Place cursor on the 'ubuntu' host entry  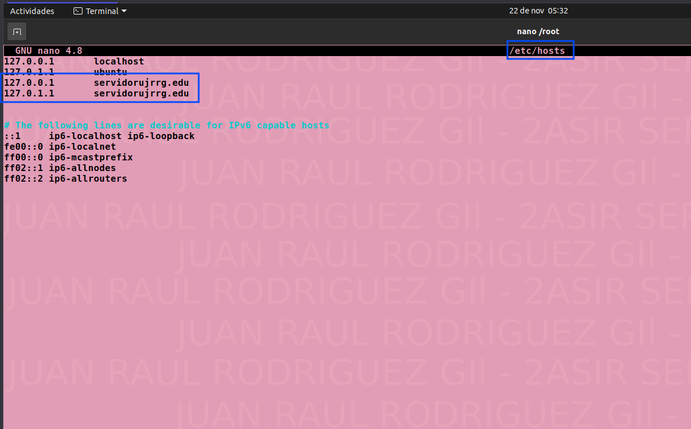pyautogui.click(x=66, y=72)
